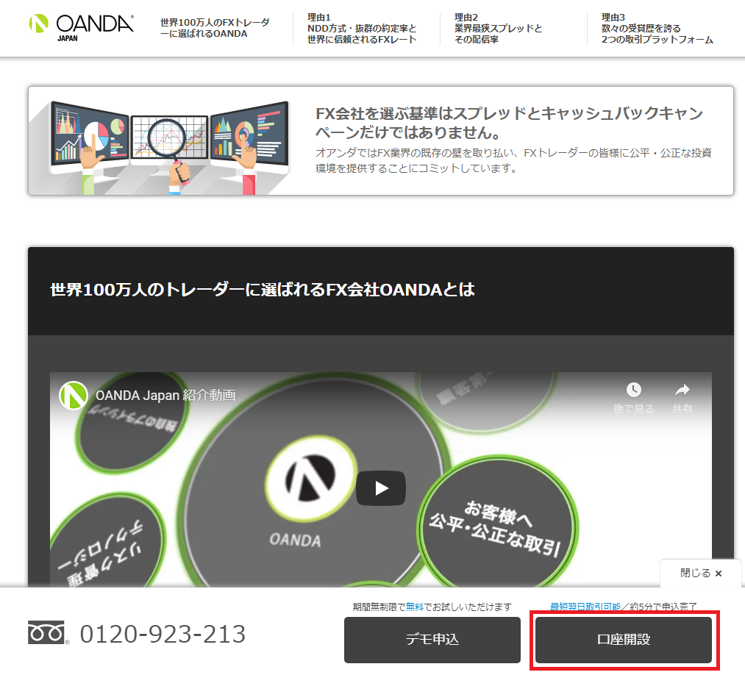Image resolution: width=745 pixels, height=675 pixels.
Task: Click the 最短翌日取引可能 link
Action: [585, 607]
